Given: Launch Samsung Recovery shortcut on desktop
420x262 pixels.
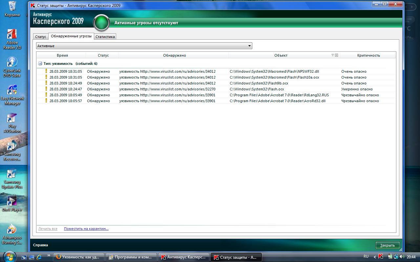Looking at the screenshot, I should click(12, 151).
